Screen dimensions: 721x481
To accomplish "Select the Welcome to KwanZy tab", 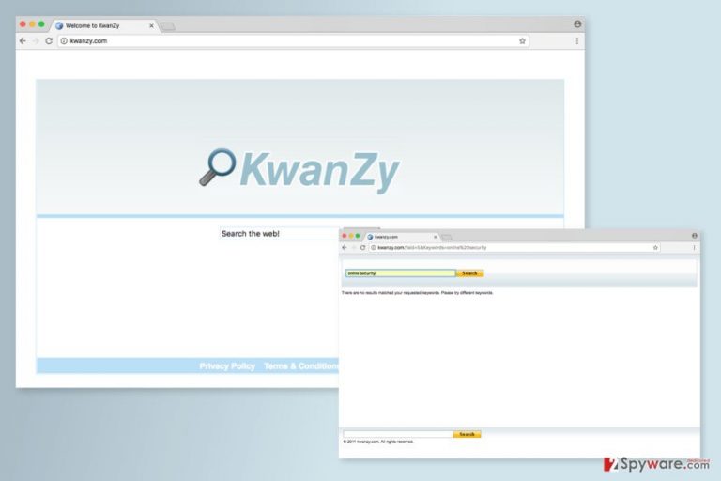I will [104, 25].
